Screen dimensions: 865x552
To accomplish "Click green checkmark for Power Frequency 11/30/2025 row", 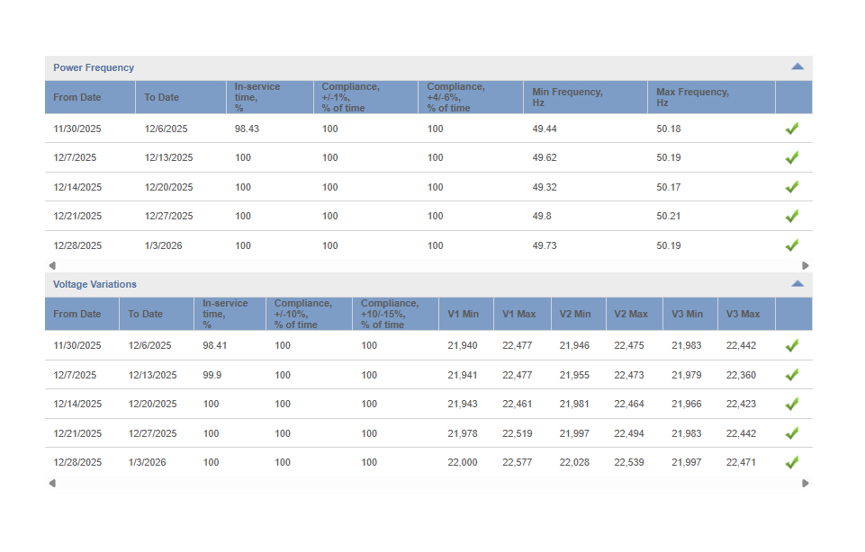I will click(791, 129).
